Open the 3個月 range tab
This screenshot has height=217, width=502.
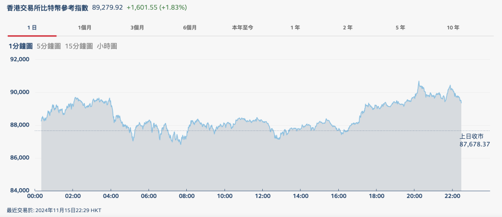tap(137, 28)
